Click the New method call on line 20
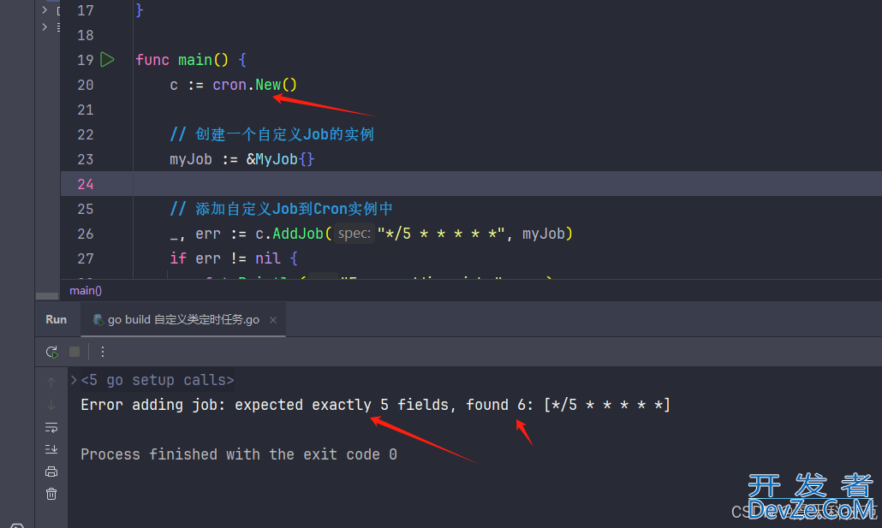 pos(268,85)
